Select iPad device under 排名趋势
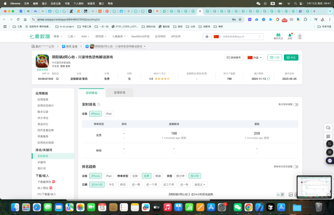This screenshot has height=215, width=334. coord(109,176)
